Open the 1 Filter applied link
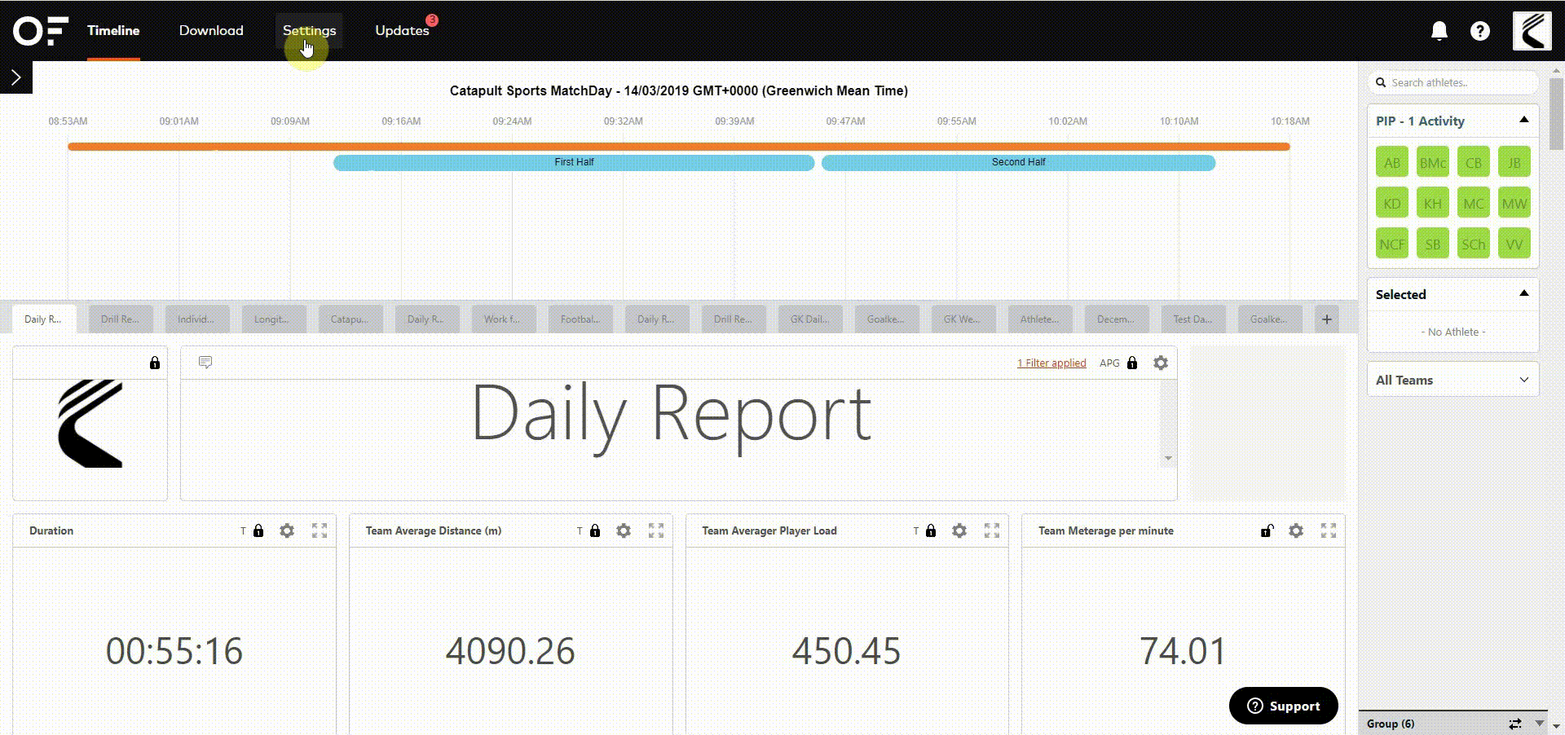 [1051, 363]
